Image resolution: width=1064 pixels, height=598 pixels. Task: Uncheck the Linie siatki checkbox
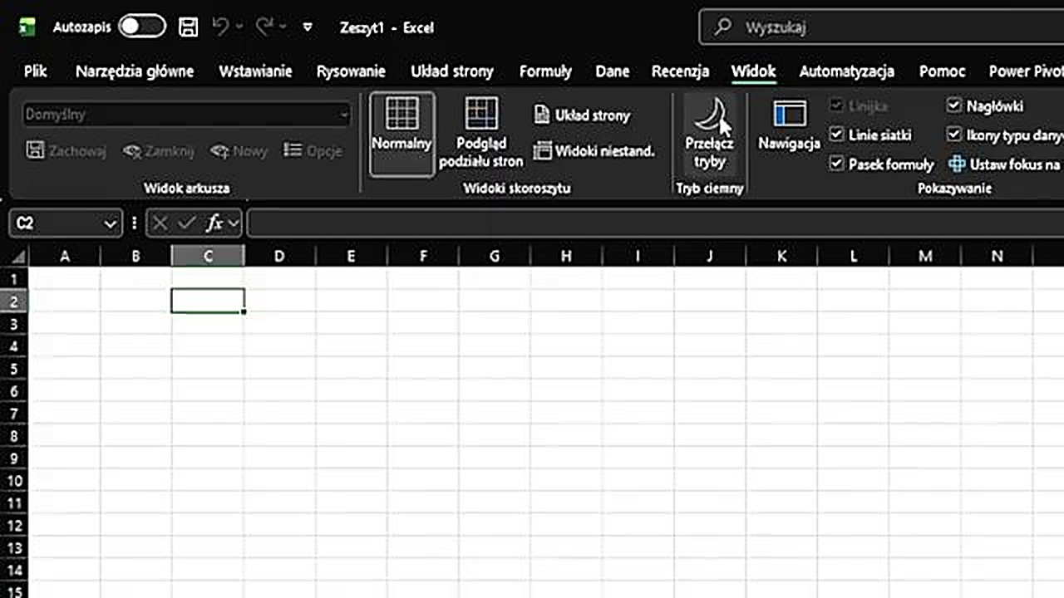pos(836,135)
